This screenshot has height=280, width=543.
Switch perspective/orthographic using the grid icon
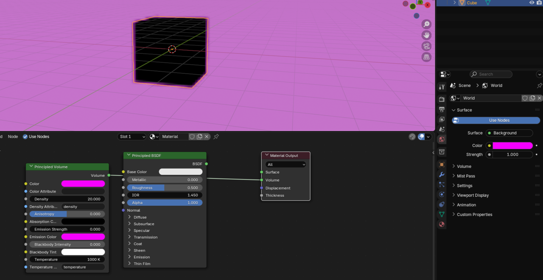(426, 57)
